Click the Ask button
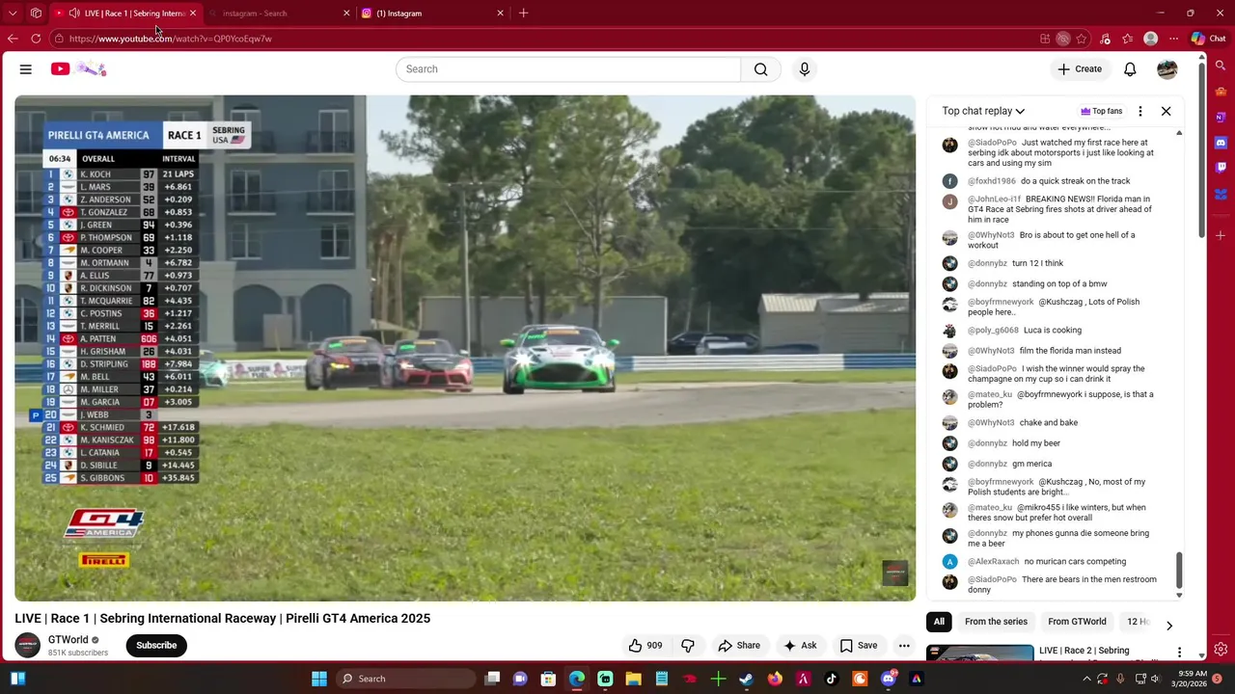This screenshot has height=694, width=1235. click(800, 646)
